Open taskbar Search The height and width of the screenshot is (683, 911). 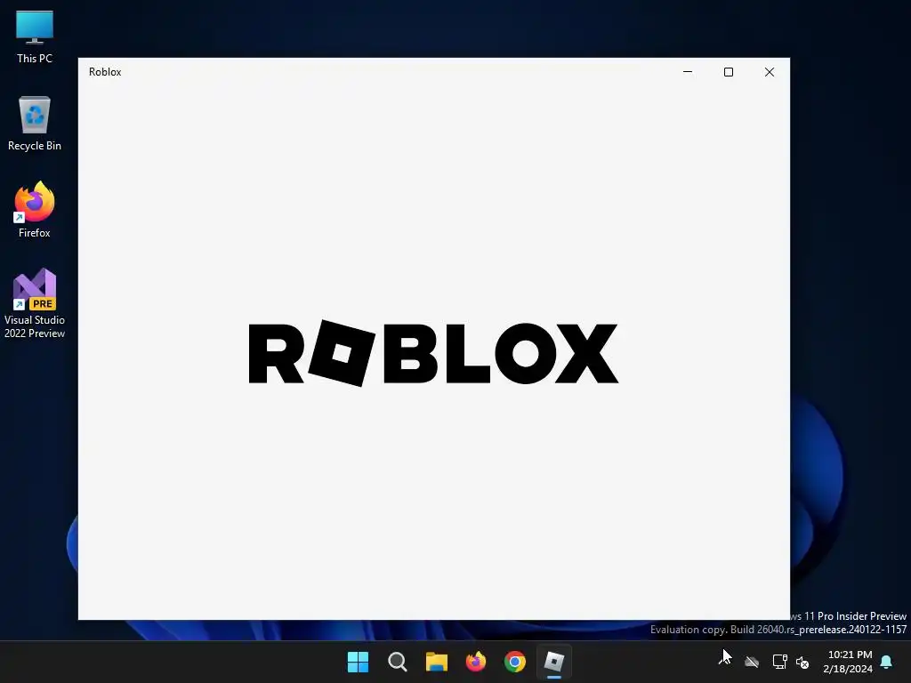point(398,662)
